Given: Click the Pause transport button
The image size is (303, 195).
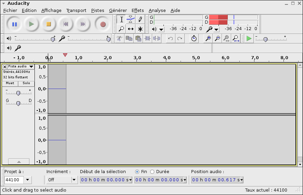Looking at the screenshot, I should pyautogui.click(x=14, y=24).
